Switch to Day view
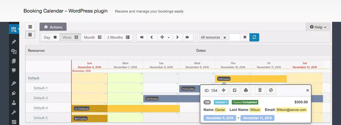The height and width of the screenshot is (125, 341). 50,37
